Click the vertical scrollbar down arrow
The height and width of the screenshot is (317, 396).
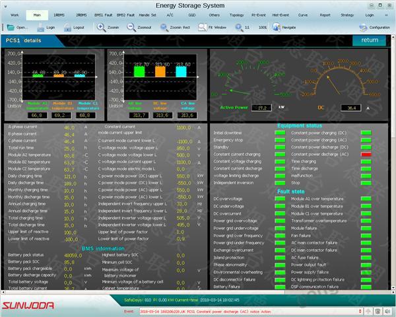click(x=393, y=288)
